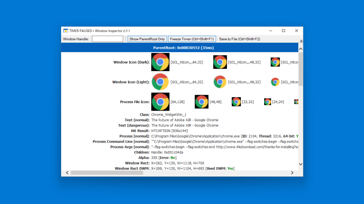Click the horizontal scrollbar thumb

[107, 173]
